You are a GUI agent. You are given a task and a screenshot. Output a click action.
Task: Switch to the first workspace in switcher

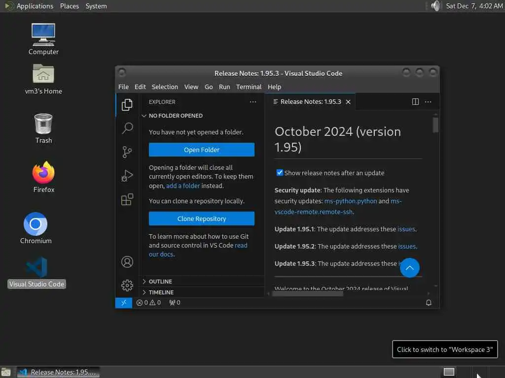pyautogui.click(x=449, y=372)
